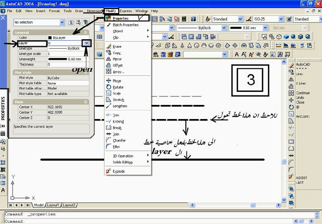
Task: Open the No selection dropdown
Action: coord(62,22)
